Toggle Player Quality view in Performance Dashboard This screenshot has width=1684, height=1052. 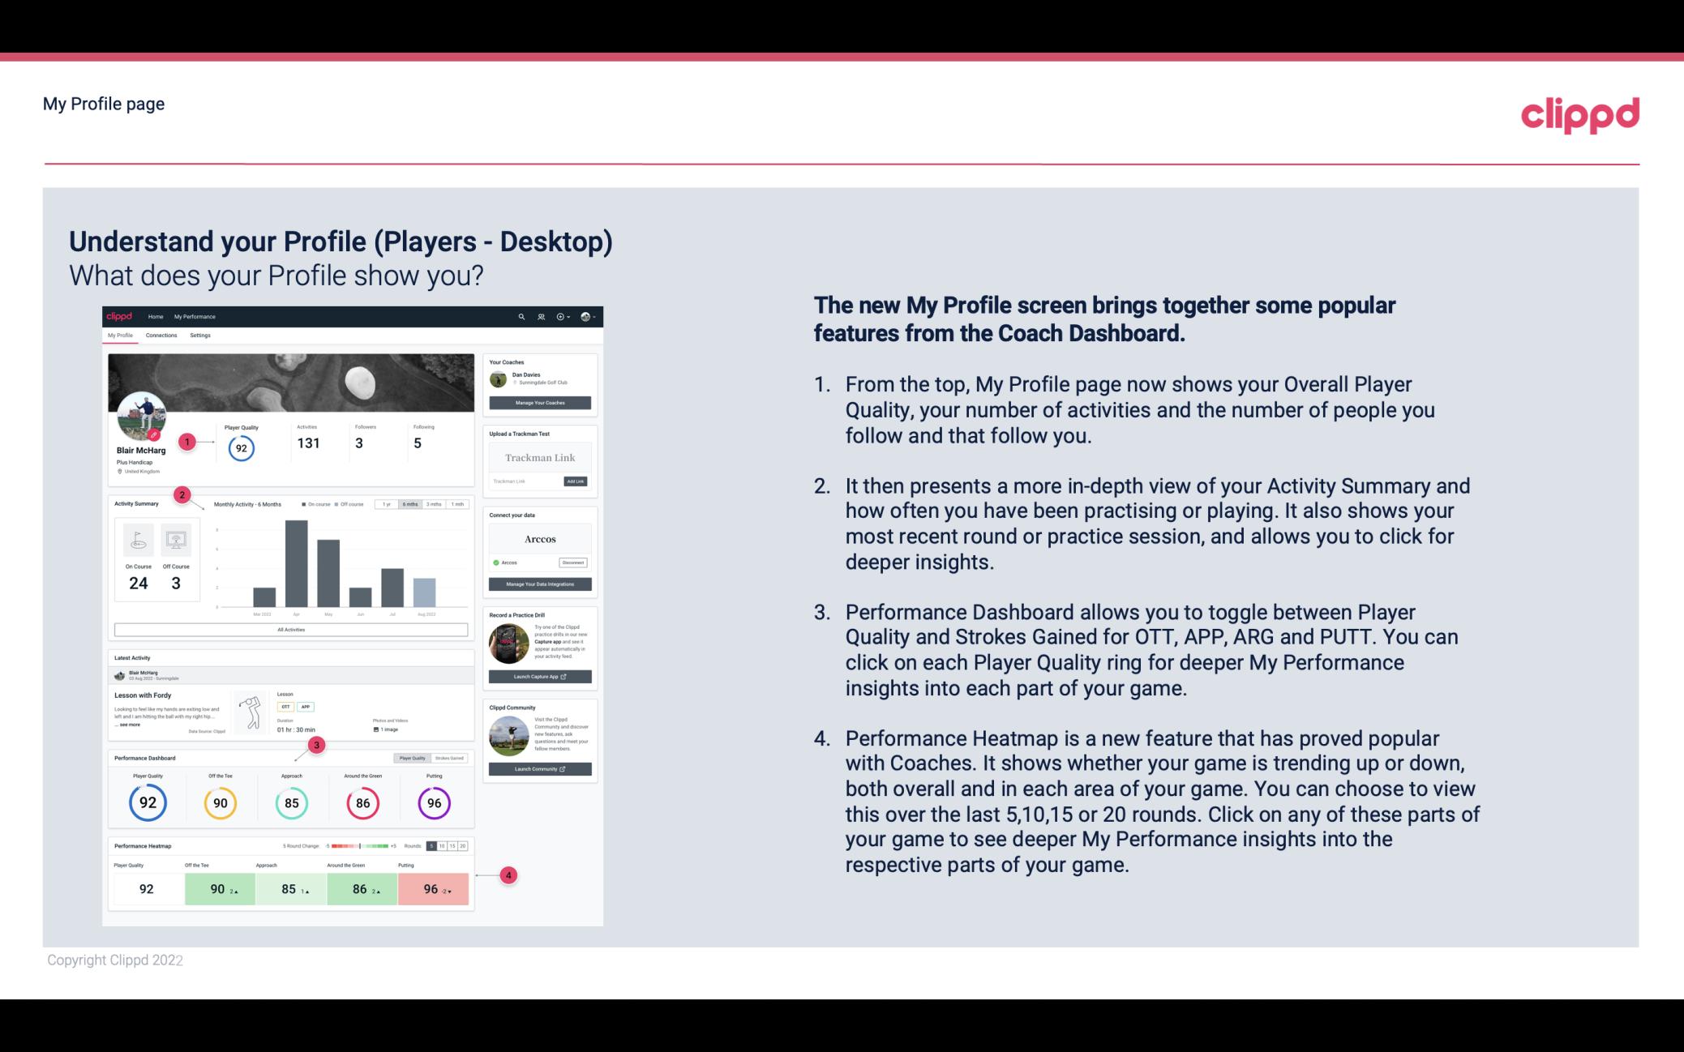412,759
